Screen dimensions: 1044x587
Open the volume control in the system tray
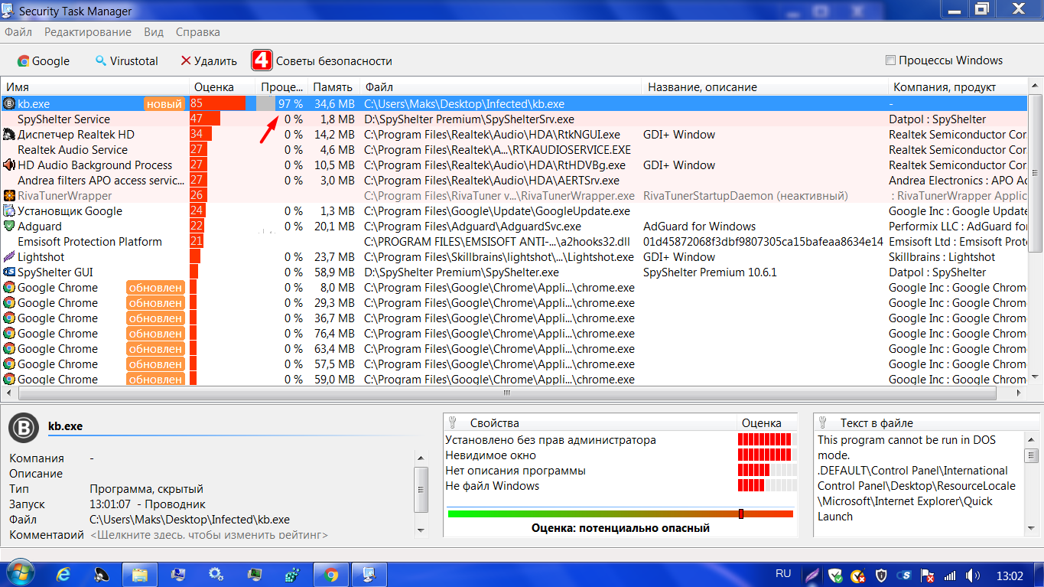click(973, 575)
